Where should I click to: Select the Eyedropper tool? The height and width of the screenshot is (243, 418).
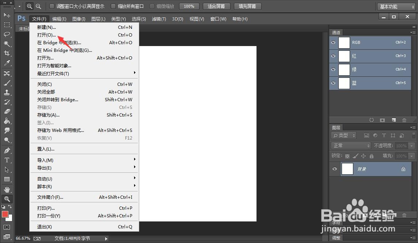tap(7, 63)
